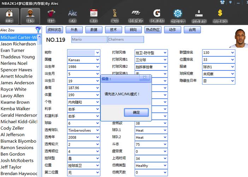Click the player list scrollbar up arrow
The height and width of the screenshot is (177, 248).
click(x=39, y=37)
